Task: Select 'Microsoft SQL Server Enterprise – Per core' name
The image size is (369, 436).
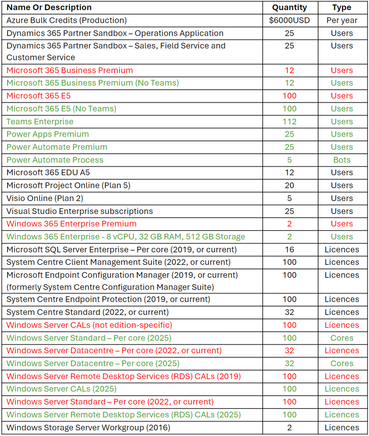Action: (122, 250)
